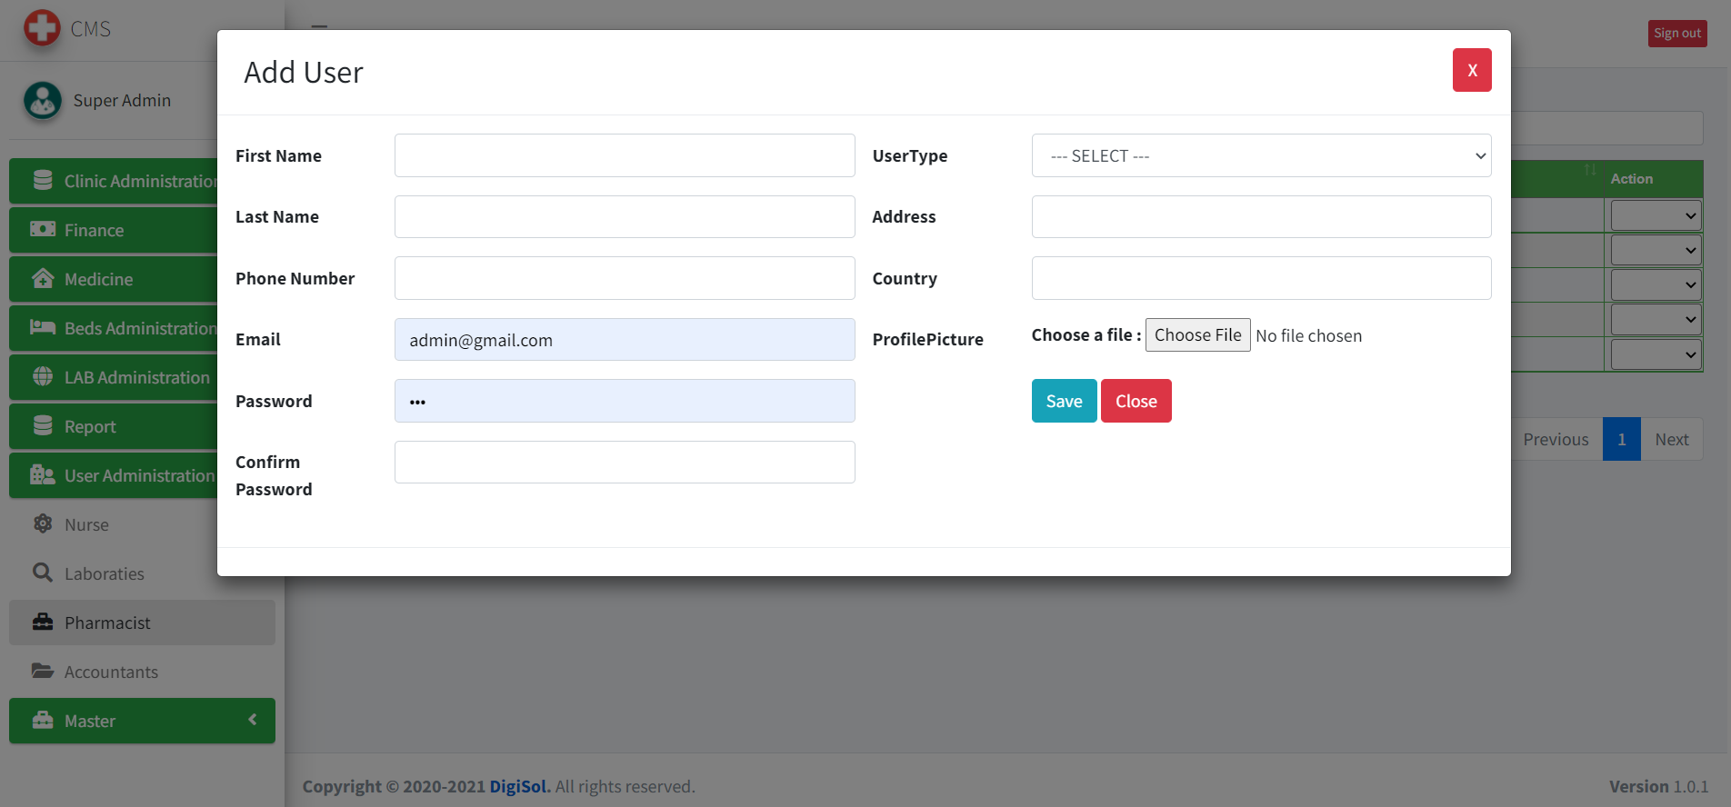Click the Medicine clinic icon

pos(43,278)
